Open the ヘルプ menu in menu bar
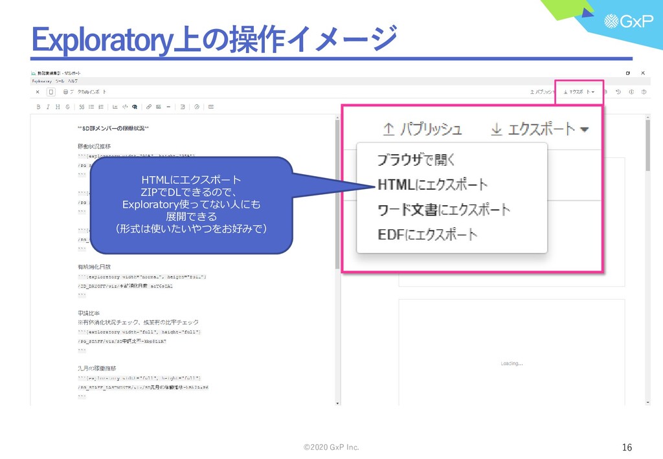Viewport: 663px width, 459px height. tap(73, 81)
